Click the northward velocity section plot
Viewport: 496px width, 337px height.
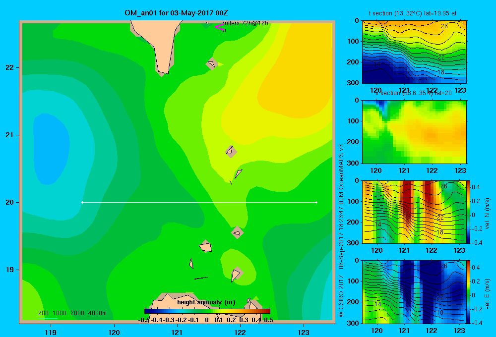(414, 212)
